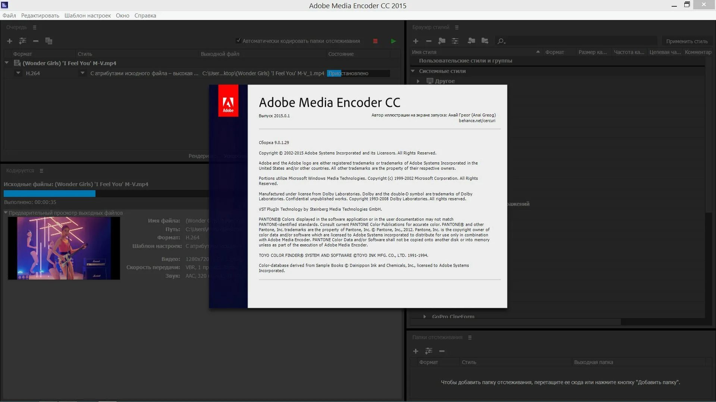Toggle auto-encode watch folders checkbox

click(238, 41)
